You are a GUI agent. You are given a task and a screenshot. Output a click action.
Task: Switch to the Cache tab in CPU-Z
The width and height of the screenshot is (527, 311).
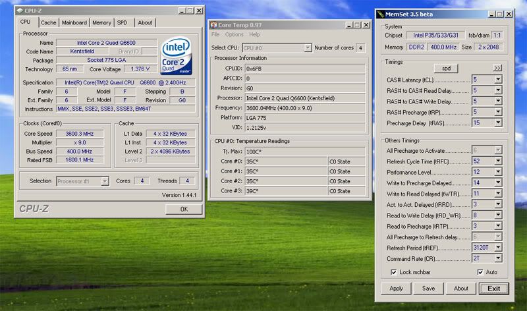click(x=48, y=22)
